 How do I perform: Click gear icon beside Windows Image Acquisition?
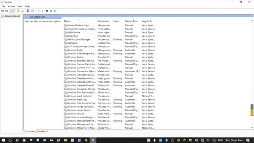(x=65, y=106)
